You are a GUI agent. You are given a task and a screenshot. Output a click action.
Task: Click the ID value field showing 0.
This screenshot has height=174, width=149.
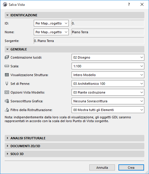(108, 23)
